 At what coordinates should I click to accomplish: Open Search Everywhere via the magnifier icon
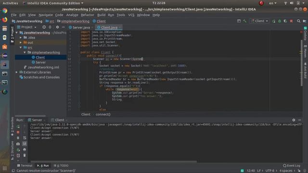click(298, 21)
